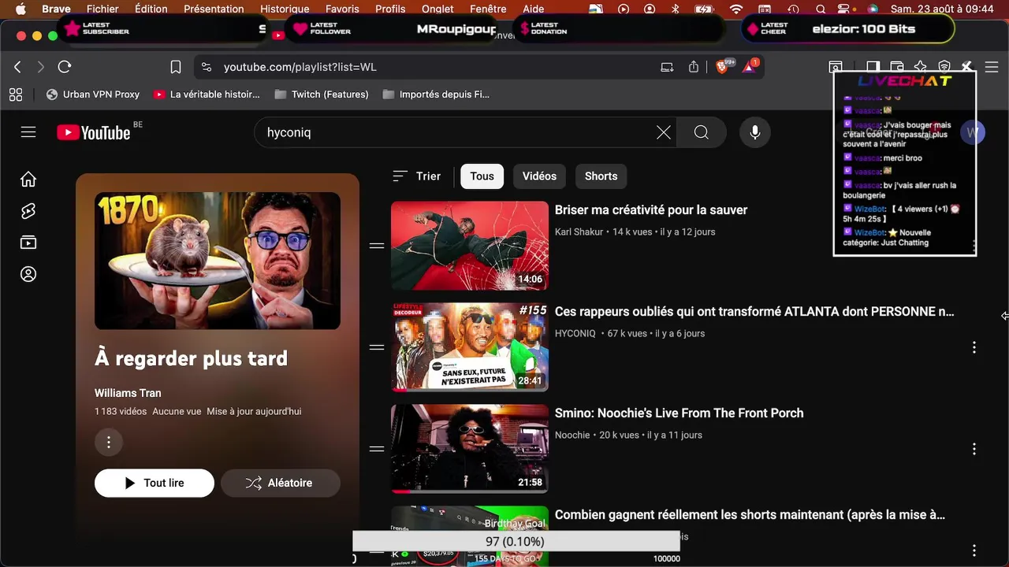
Task: Open options for Smino Noochie video
Action: [974, 449]
